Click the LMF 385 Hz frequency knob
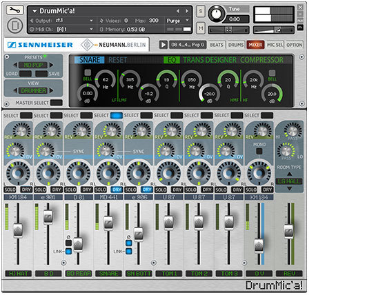The width and height of the screenshot is (385, 295). click(x=130, y=80)
